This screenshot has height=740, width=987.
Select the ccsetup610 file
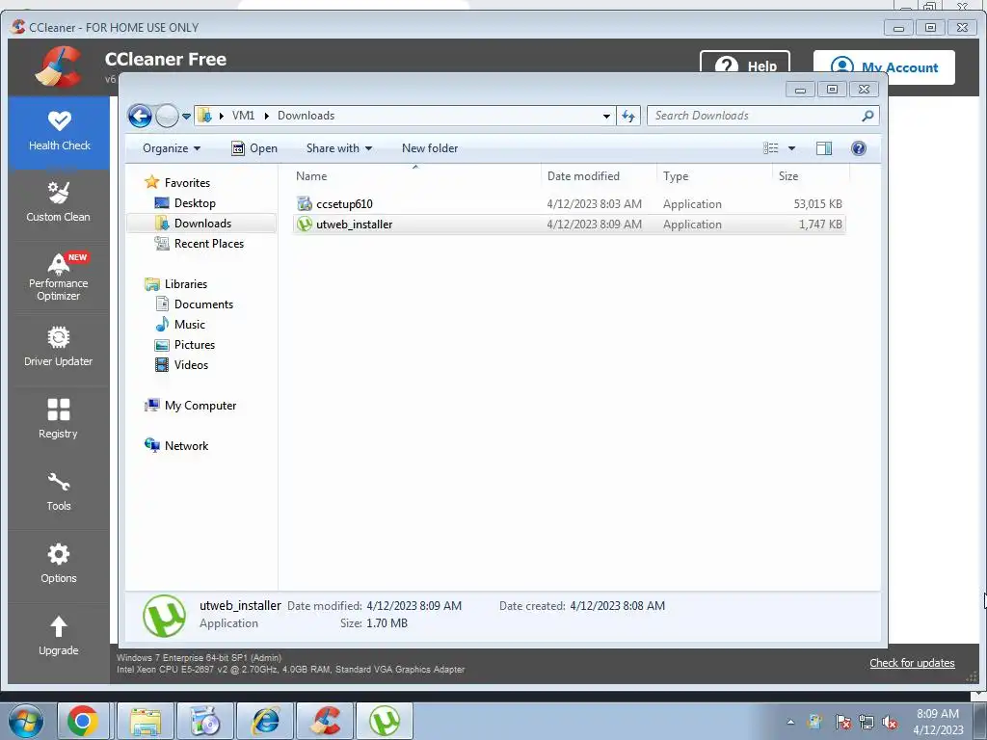point(569,204)
